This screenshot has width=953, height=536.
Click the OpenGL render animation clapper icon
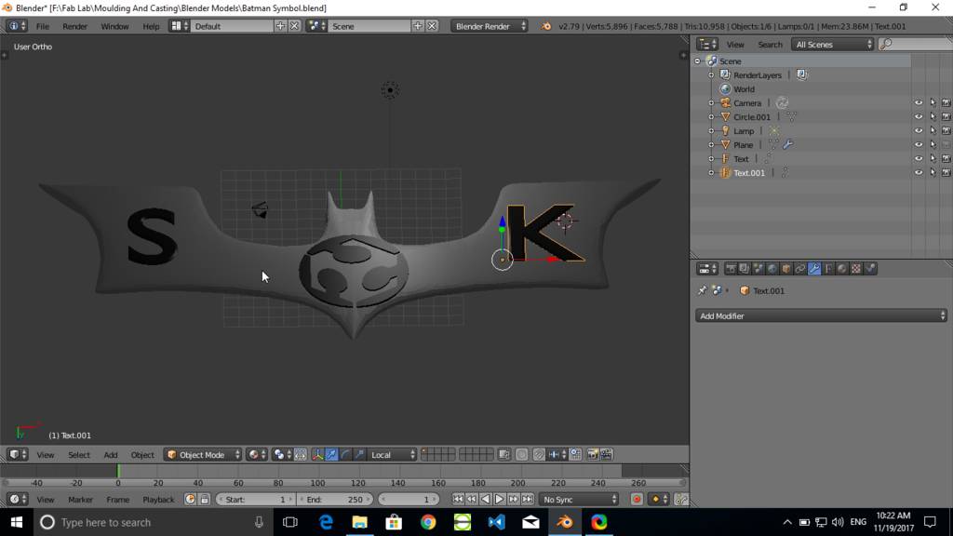point(606,454)
